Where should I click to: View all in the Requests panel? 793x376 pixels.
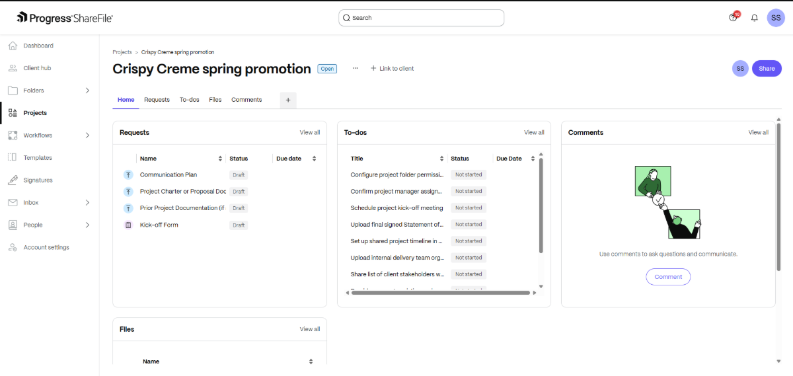pos(310,133)
